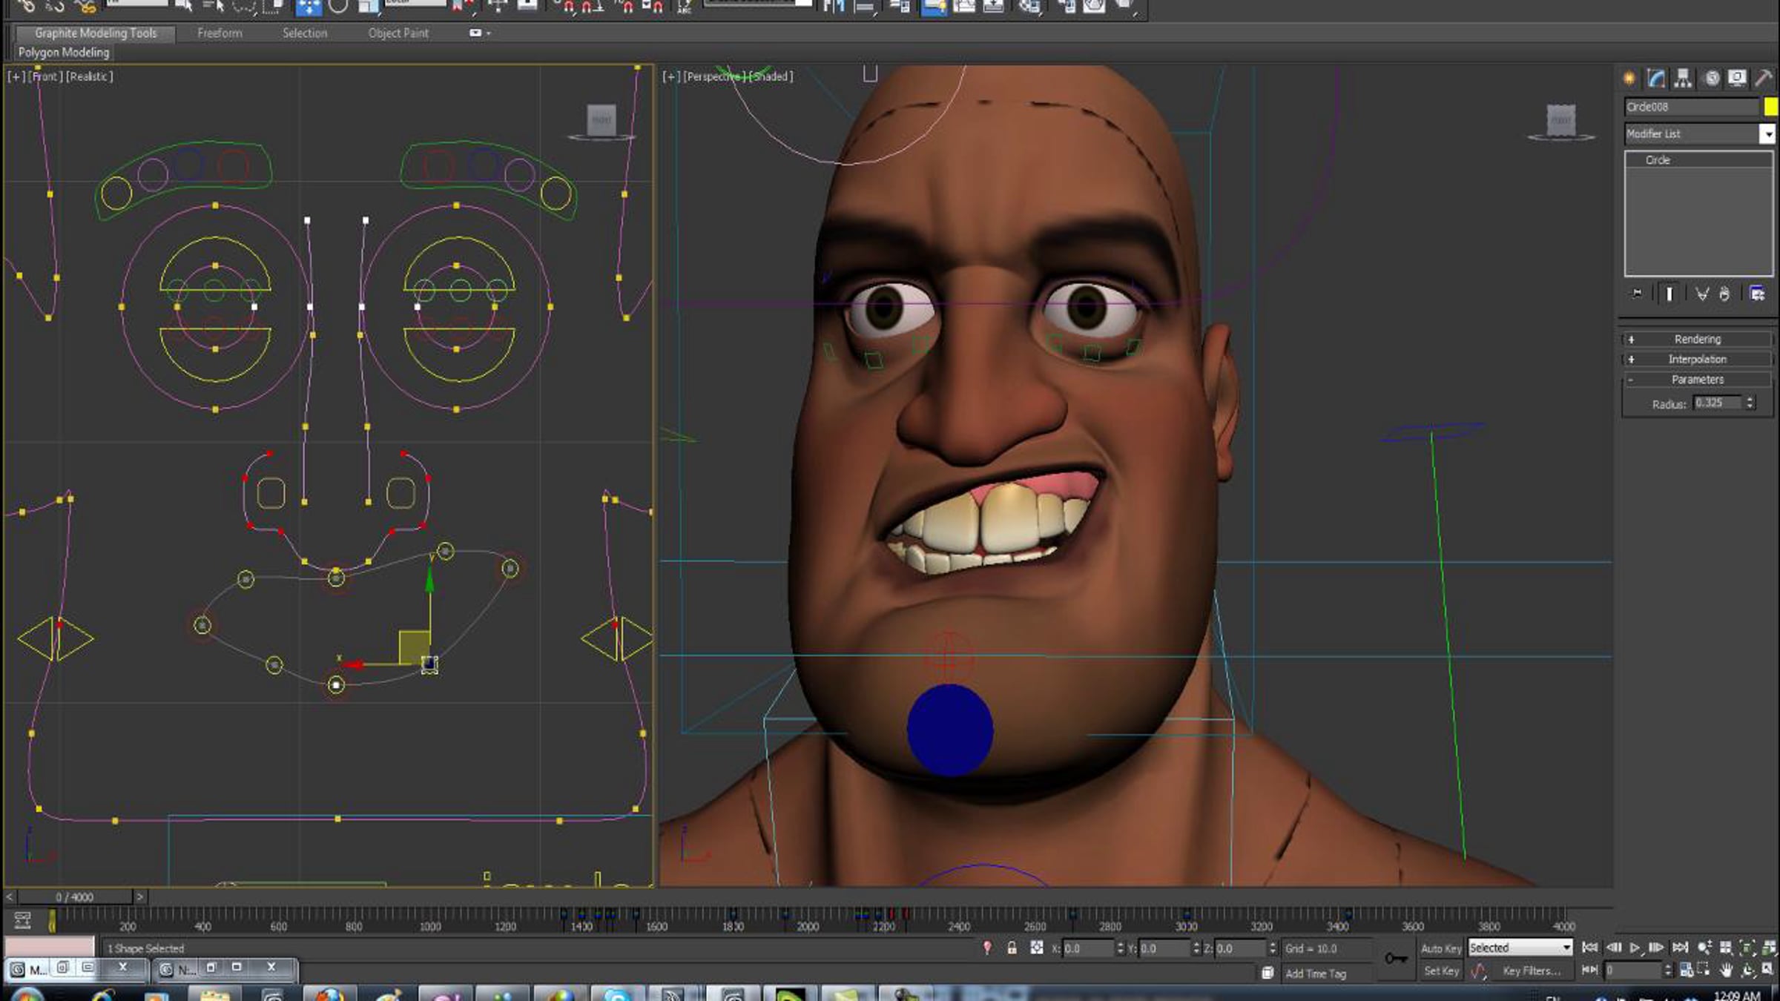
Task: Open Configure Modifier Sets icon
Action: coord(1757,294)
